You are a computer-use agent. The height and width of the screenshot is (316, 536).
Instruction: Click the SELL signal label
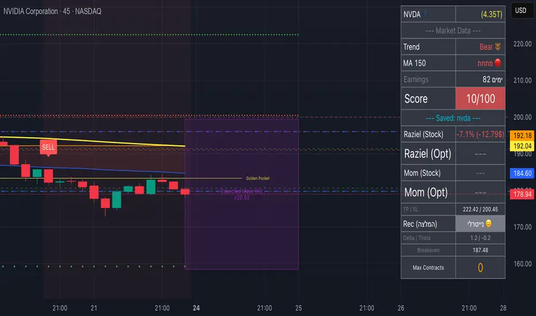coord(48,147)
